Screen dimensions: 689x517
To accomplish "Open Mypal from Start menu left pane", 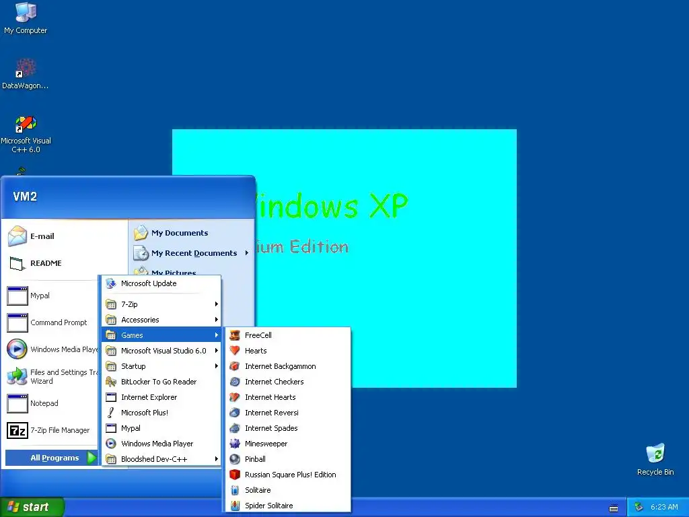I will 52,296.
